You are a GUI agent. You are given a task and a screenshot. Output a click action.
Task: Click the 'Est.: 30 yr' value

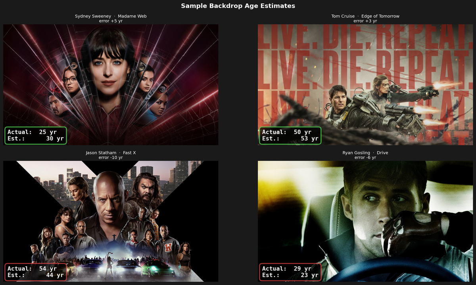[36, 139]
